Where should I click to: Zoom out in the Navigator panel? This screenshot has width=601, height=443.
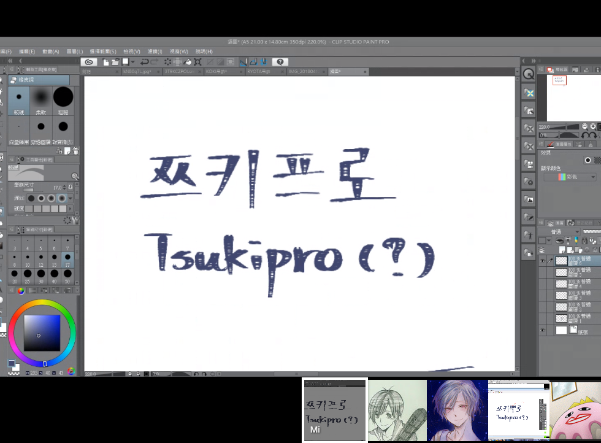(584, 126)
